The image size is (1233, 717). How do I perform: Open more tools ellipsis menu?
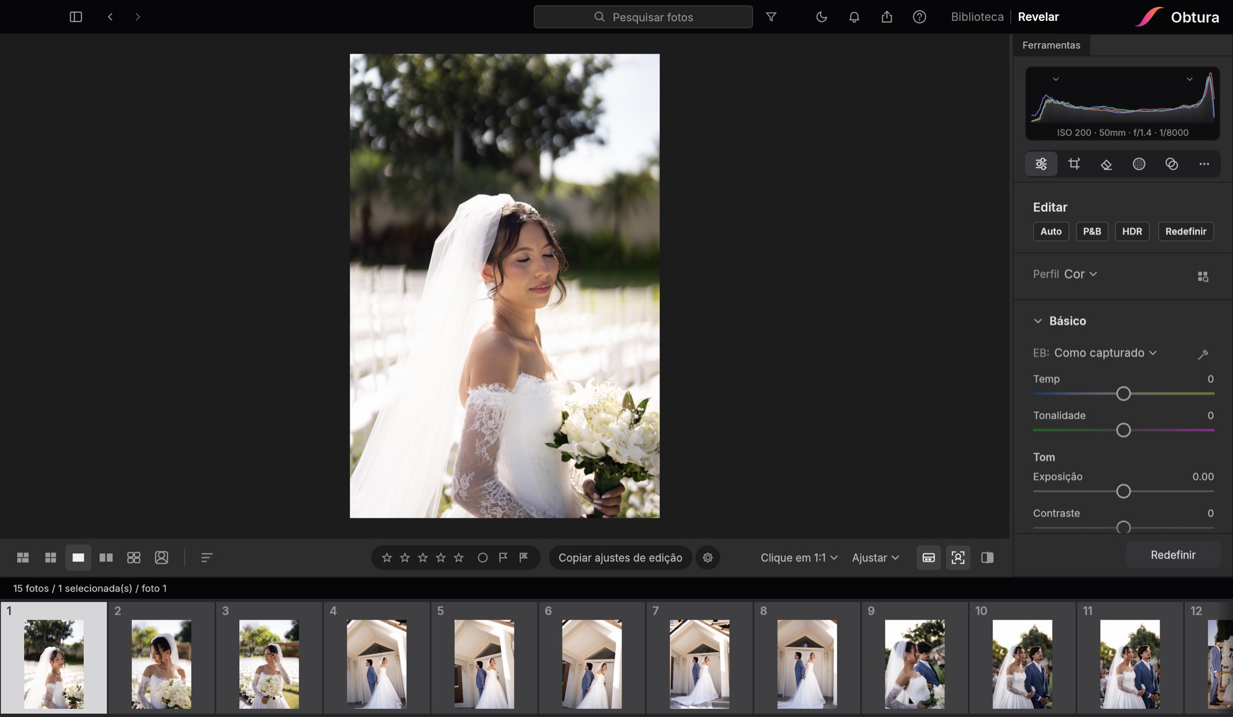[1204, 164]
